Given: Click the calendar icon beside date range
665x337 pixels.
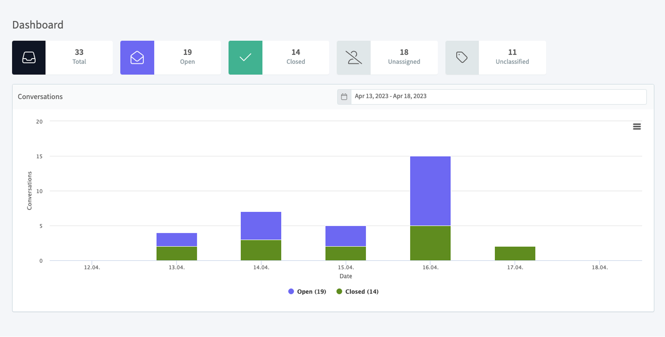Looking at the screenshot, I should pyautogui.click(x=344, y=96).
